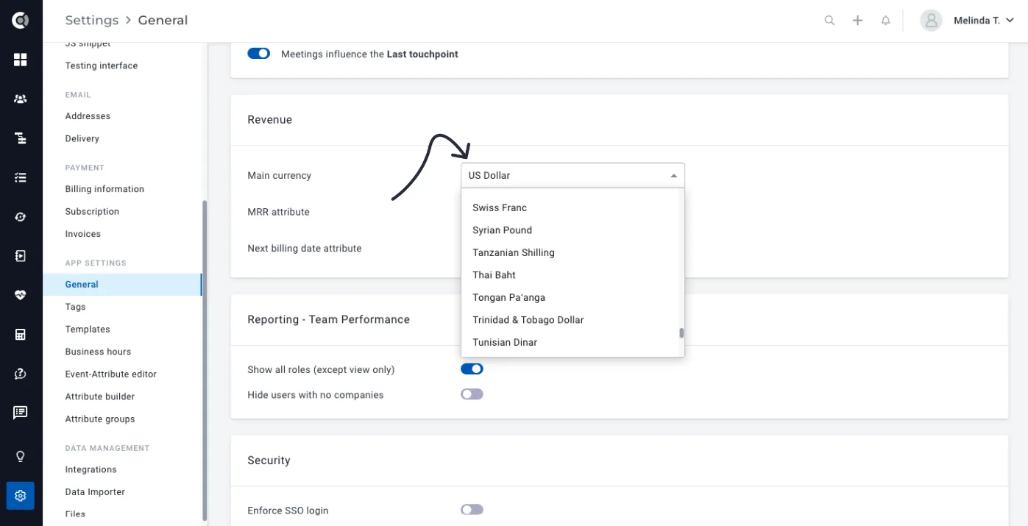Enable Hide users with no companies toggle
The width and height of the screenshot is (1028, 526).
pyautogui.click(x=472, y=394)
